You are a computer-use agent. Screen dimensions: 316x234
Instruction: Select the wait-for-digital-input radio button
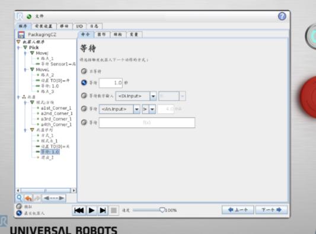84,95
